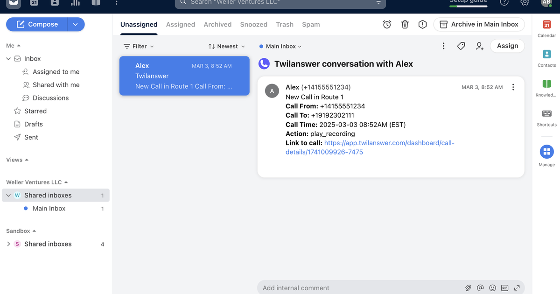Attach a file to the internal comment
Viewport: 560px width, 294px height.
[468, 288]
